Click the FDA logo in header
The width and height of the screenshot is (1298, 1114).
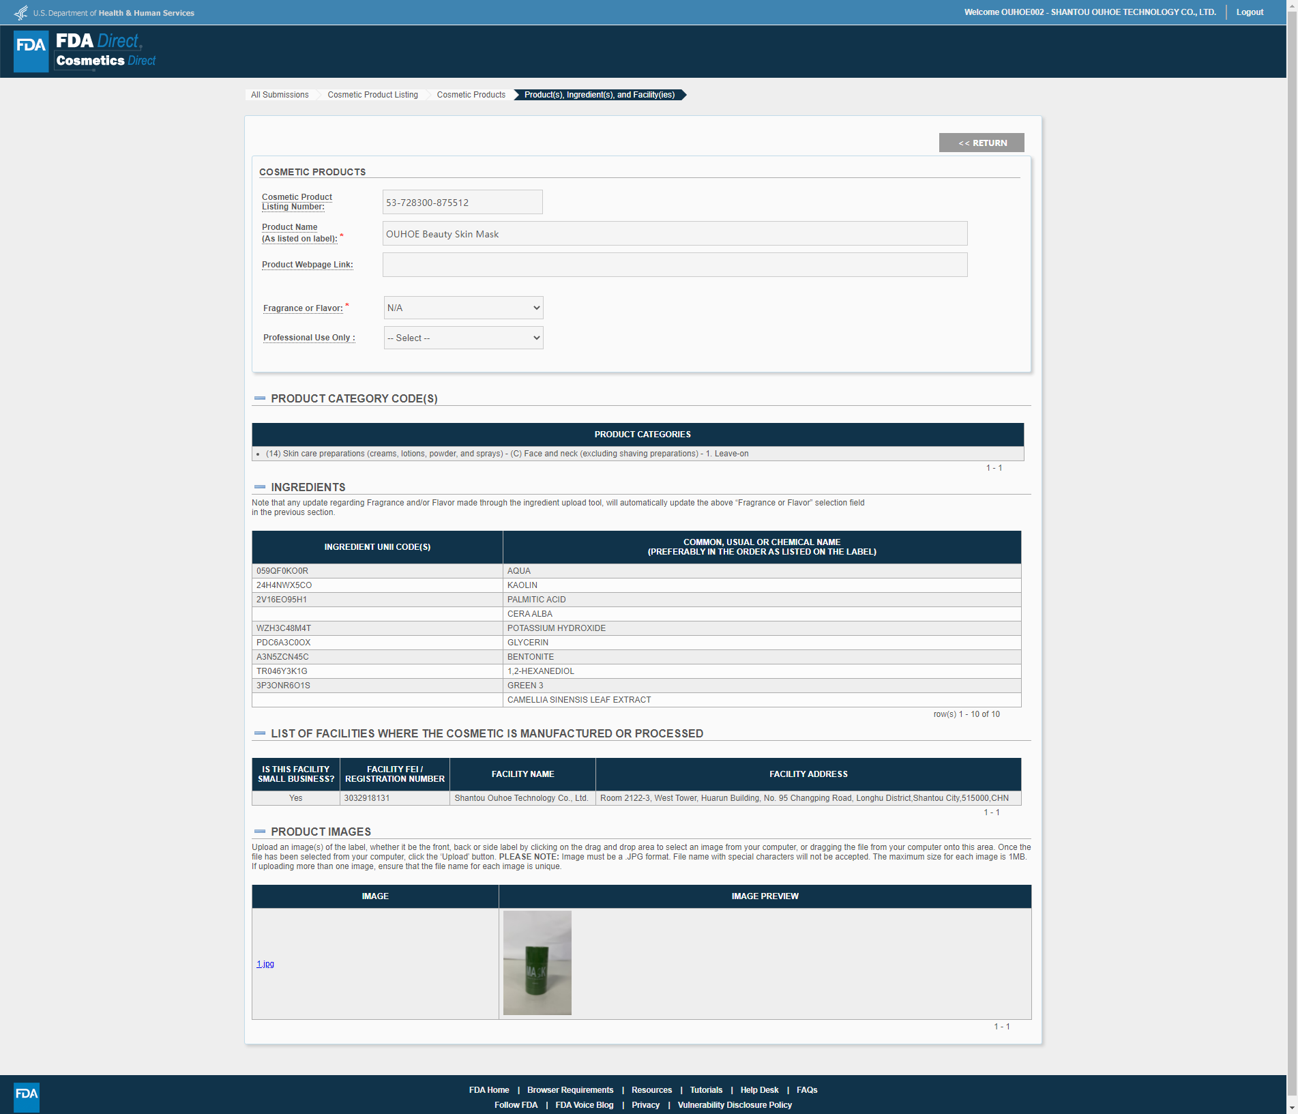pos(31,51)
